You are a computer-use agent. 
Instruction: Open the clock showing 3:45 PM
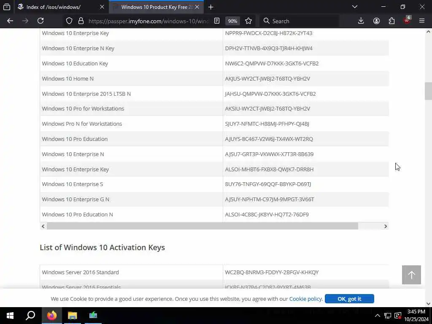click(x=416, y=316)
